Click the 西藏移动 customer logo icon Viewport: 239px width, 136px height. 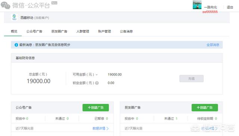point(14,17)
